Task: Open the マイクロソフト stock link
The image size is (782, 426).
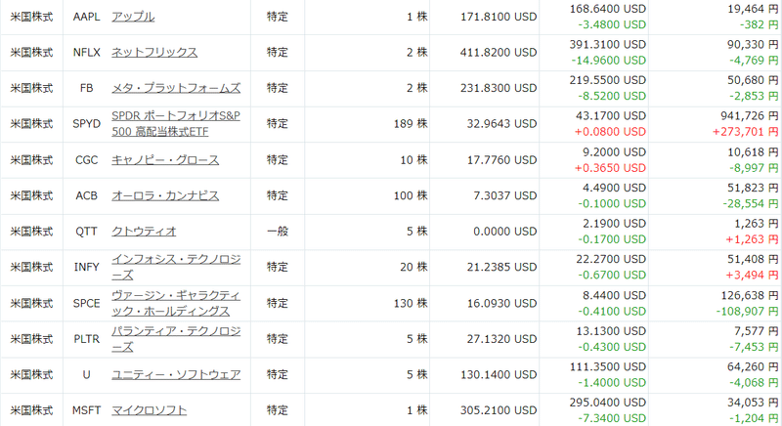Action: (150, 410)
